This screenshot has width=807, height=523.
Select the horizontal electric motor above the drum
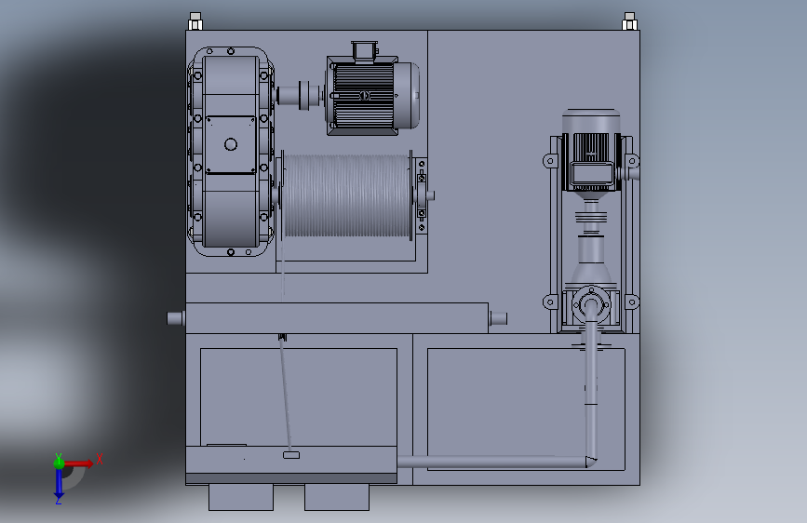(372, 95)
